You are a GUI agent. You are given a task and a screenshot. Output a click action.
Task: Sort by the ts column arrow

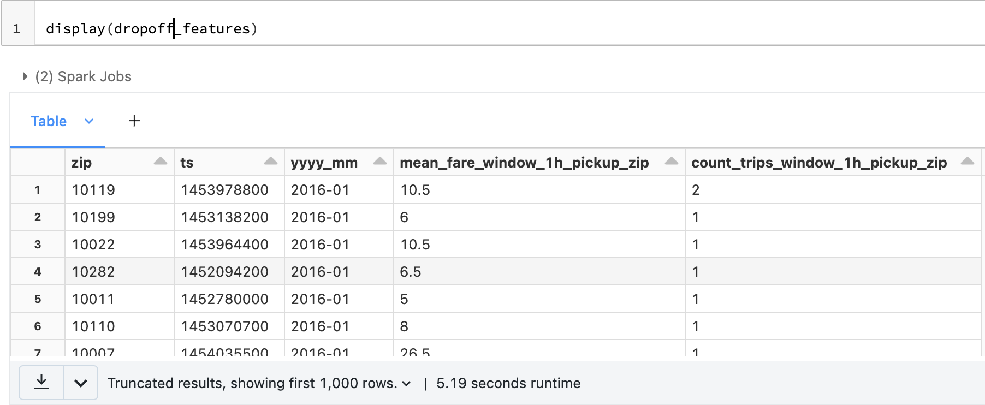(x=270, y=161)
